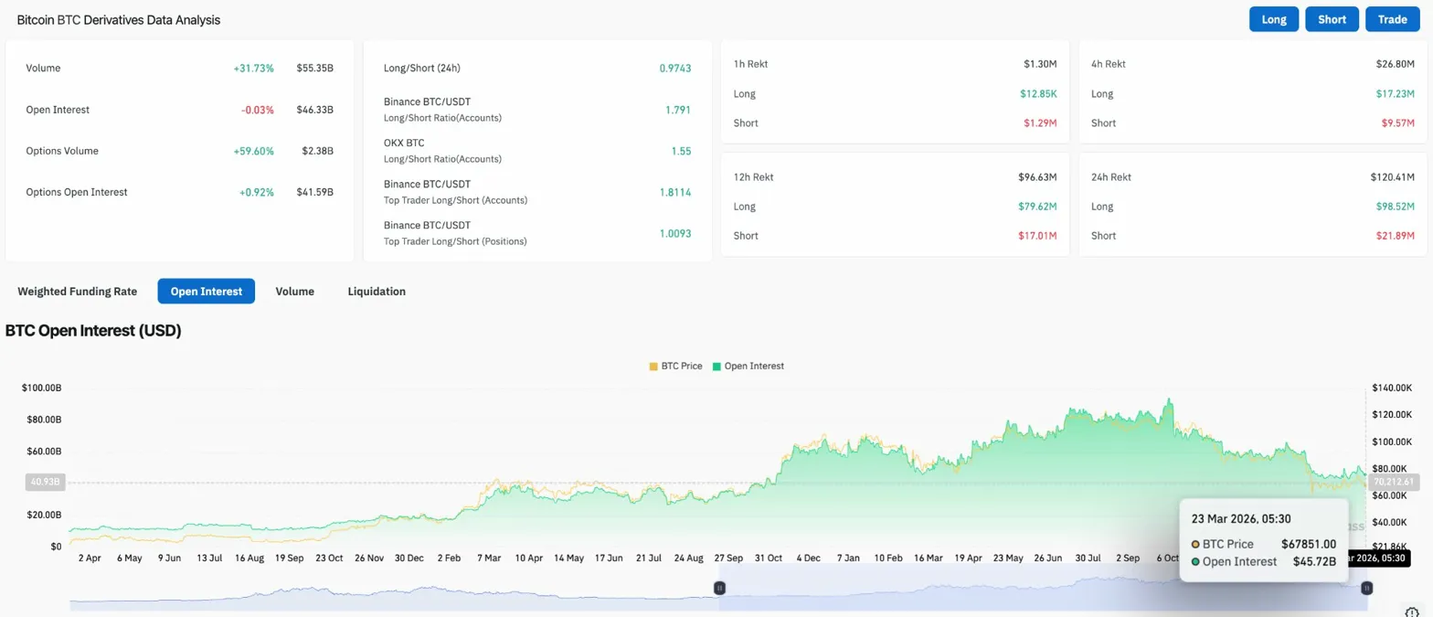1433x617 pixels.
Task: Click the yellow BTC Price legend swatch
Action: pyautogui.click(x=653, y=366)
